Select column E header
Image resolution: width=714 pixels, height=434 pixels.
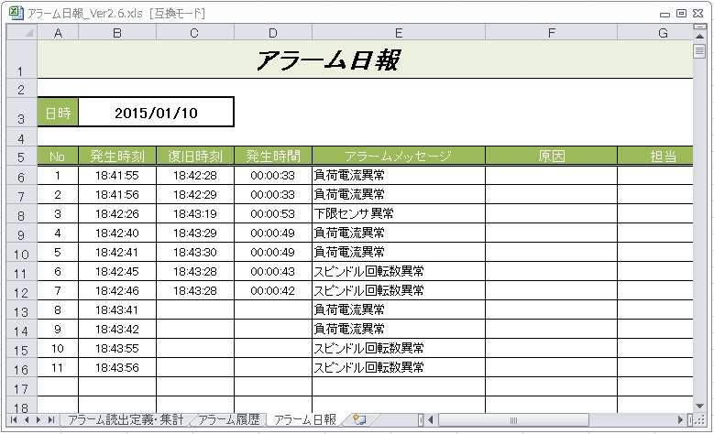click(399, 33)
